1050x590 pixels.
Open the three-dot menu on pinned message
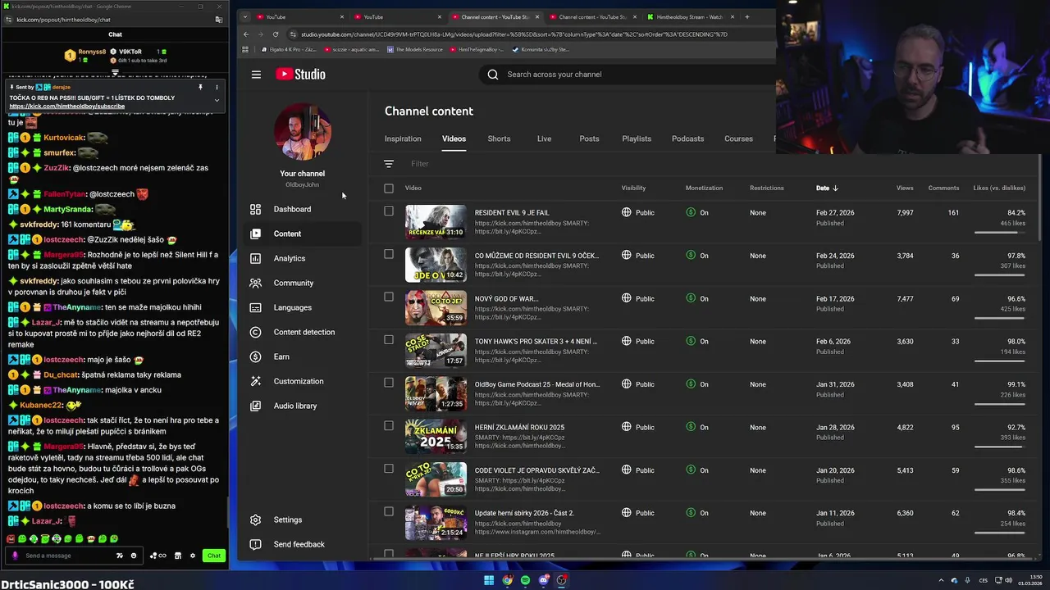click(217, 87)
